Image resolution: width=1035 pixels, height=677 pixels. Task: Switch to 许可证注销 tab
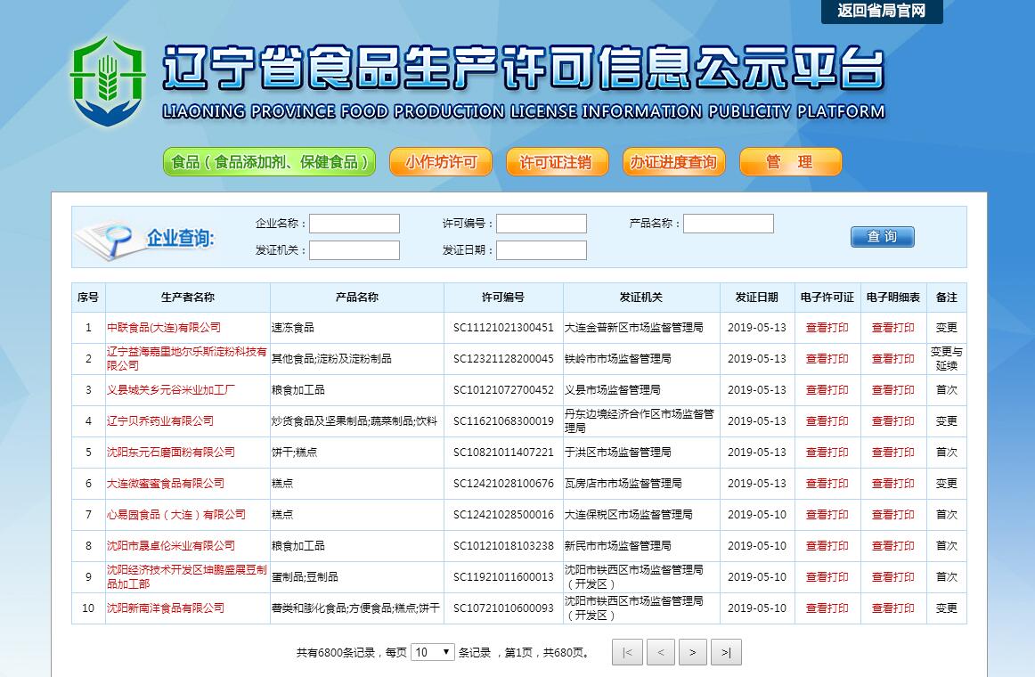click(555, 162)
